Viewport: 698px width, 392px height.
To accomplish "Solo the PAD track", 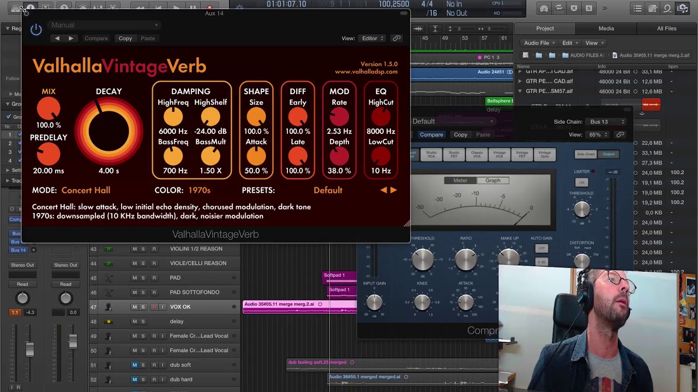I will pos(143,278).
